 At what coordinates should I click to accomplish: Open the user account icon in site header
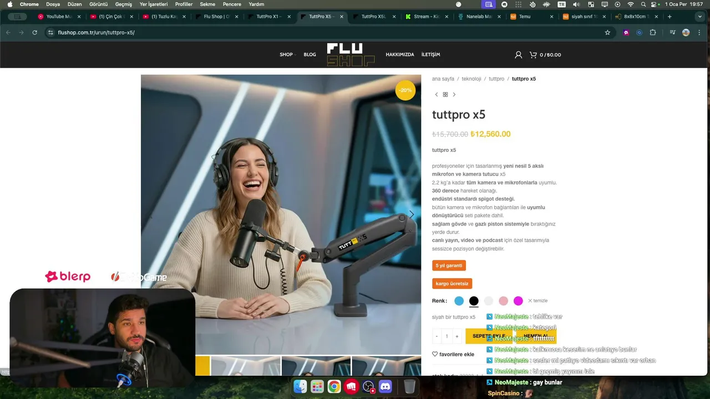(x=518, y=55)
